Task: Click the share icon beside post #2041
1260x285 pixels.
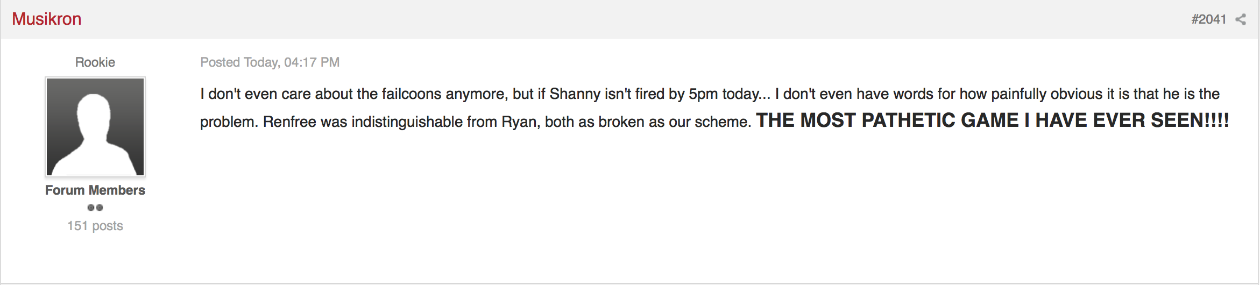Action: (1241, 19)
